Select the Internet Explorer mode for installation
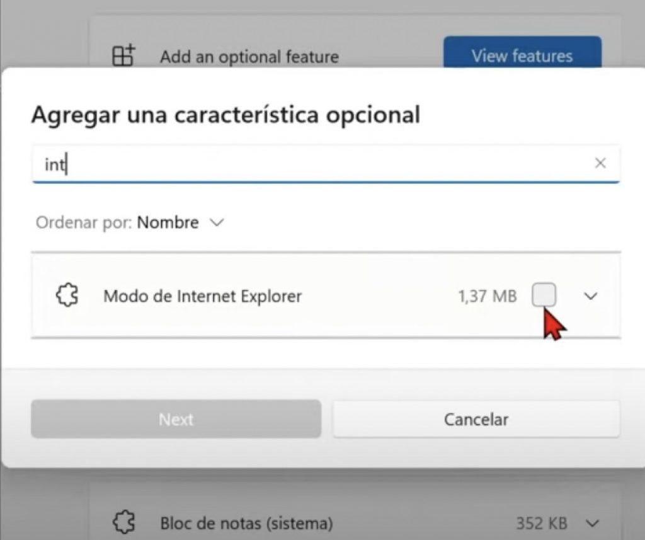This screenshot has width=645, height=540. pyautogui.click(x=543, y=295)
